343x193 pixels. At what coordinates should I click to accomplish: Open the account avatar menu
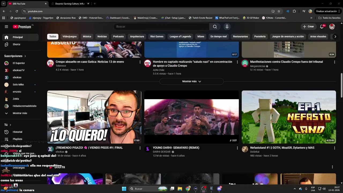332,27
